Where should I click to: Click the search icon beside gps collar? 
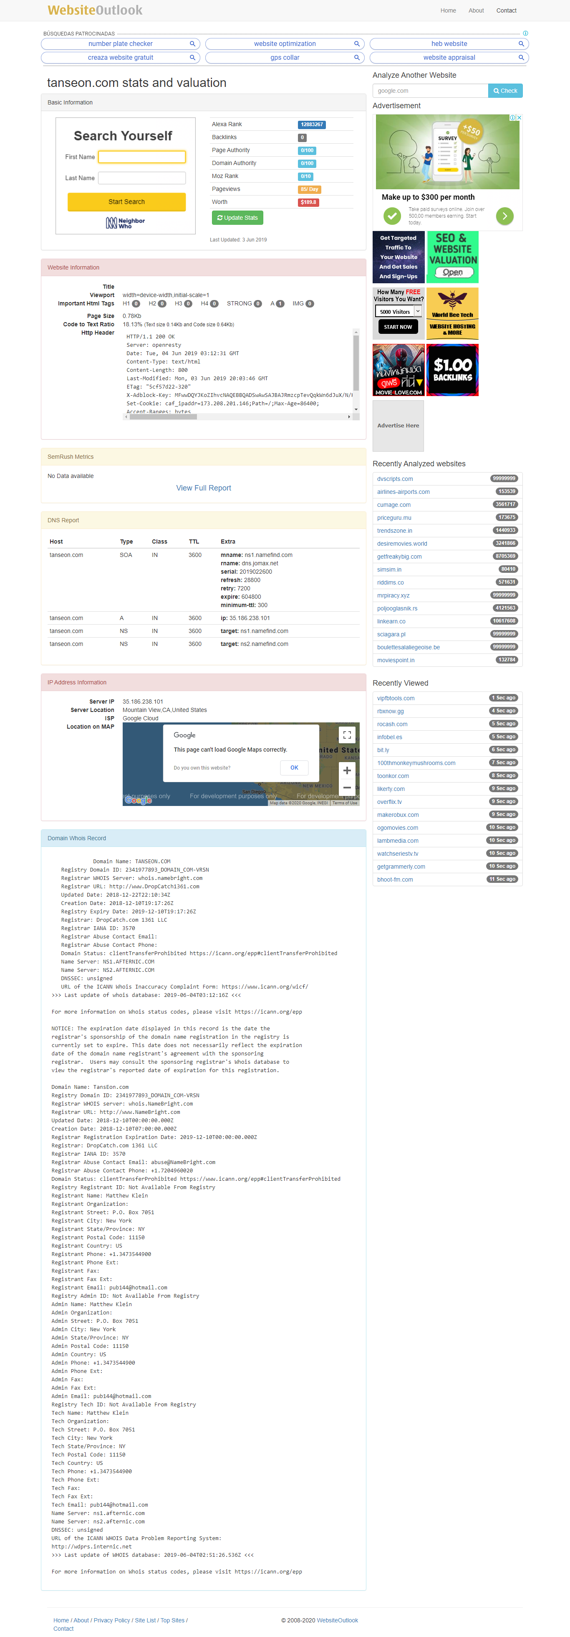click(357, 57)
